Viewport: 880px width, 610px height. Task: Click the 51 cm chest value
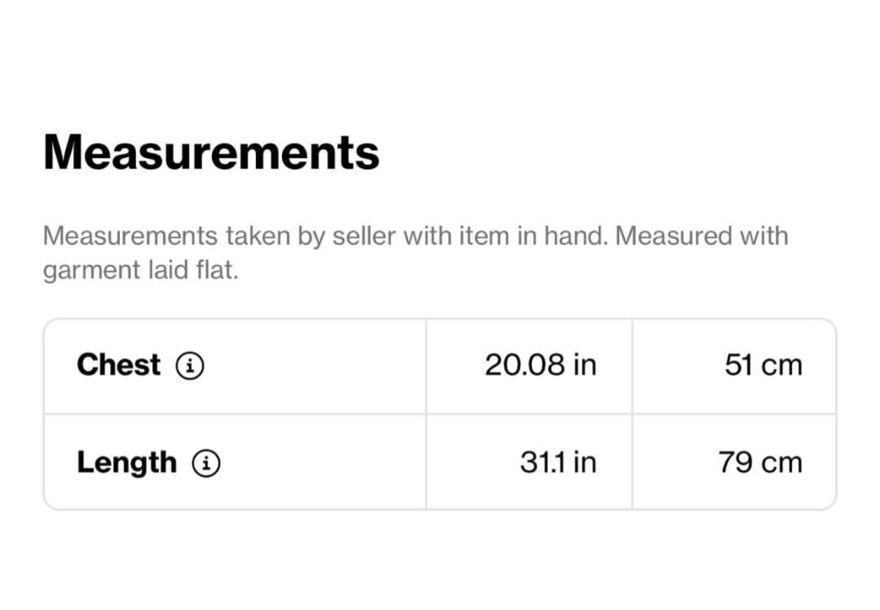click(x=763, y=366)
